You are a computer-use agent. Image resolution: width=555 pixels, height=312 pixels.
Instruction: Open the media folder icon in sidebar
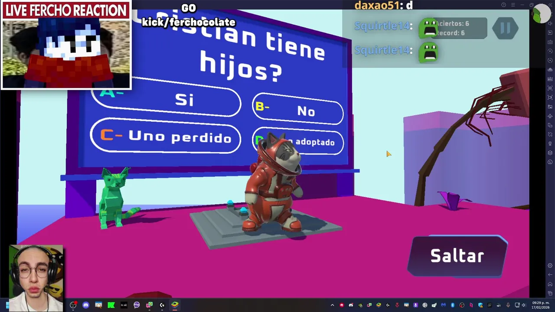click(x=550, y=107)
